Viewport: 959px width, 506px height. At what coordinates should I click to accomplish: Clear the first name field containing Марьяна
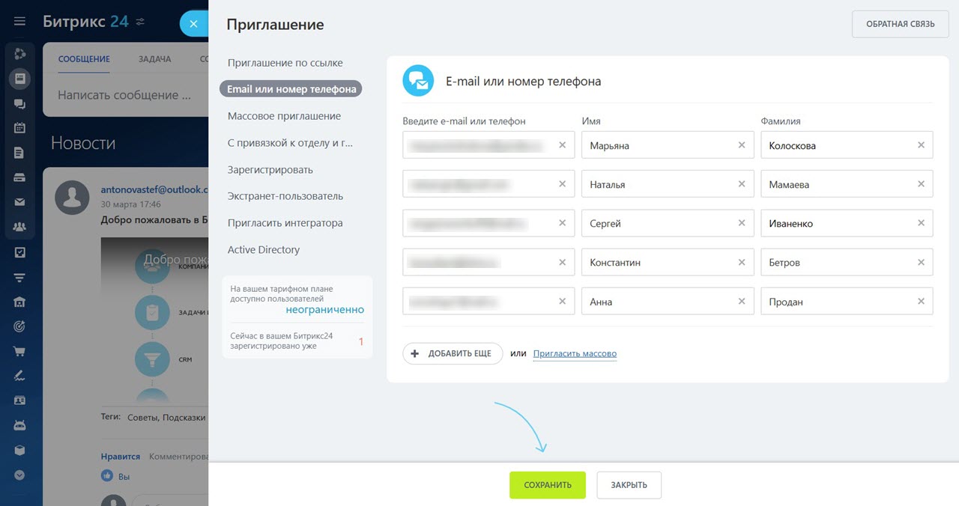tap(742, 145)
